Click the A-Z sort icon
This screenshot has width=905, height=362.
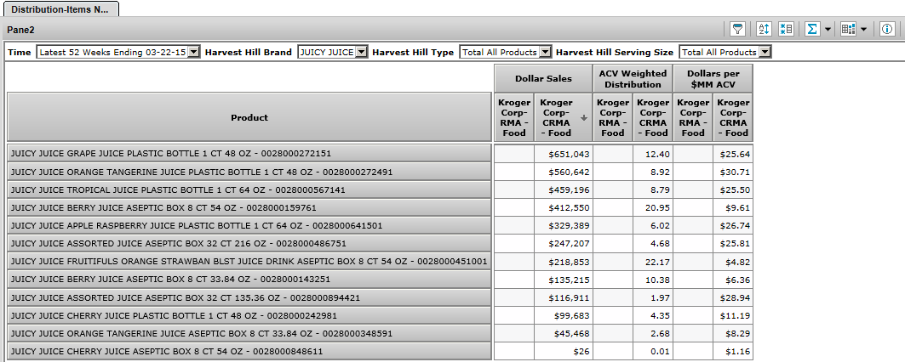[764, 29]
